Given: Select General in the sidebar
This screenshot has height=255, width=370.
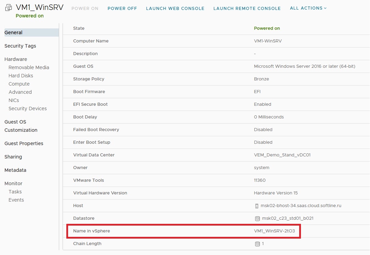Looking at the screenshot, I should (x=31, y=33).
